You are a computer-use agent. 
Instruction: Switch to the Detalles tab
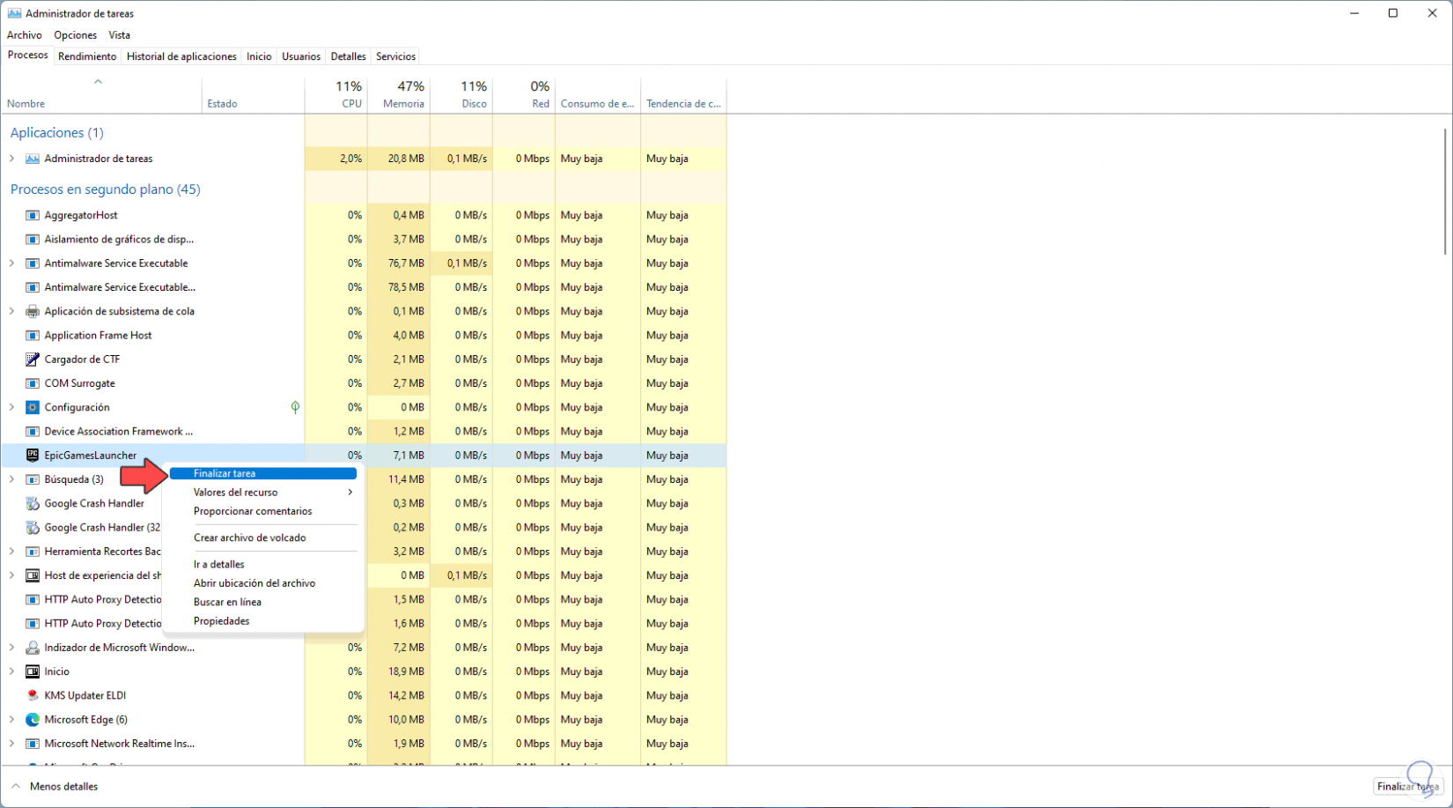[348, 56]
